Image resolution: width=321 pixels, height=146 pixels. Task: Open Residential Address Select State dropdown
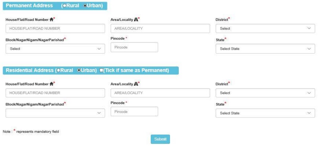(265, 113)
